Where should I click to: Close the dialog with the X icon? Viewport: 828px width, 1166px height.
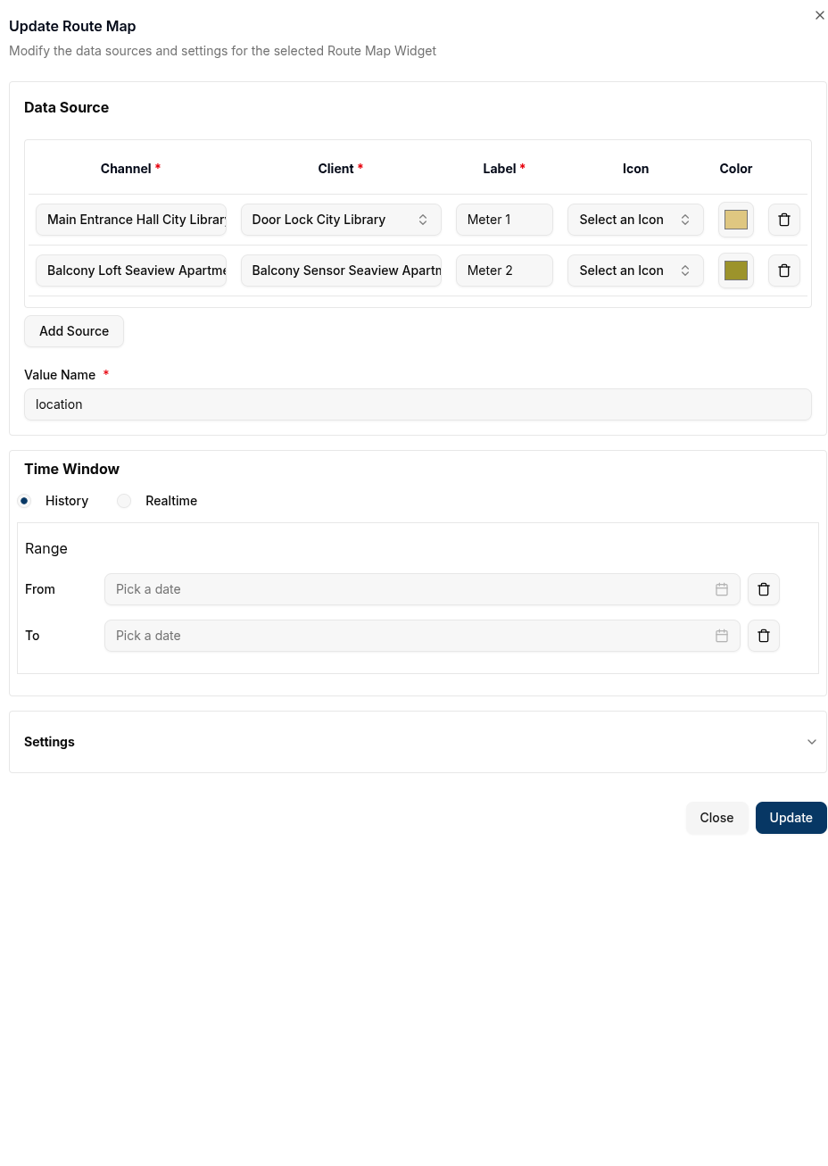pyautogui.click(x=819, y=15)
